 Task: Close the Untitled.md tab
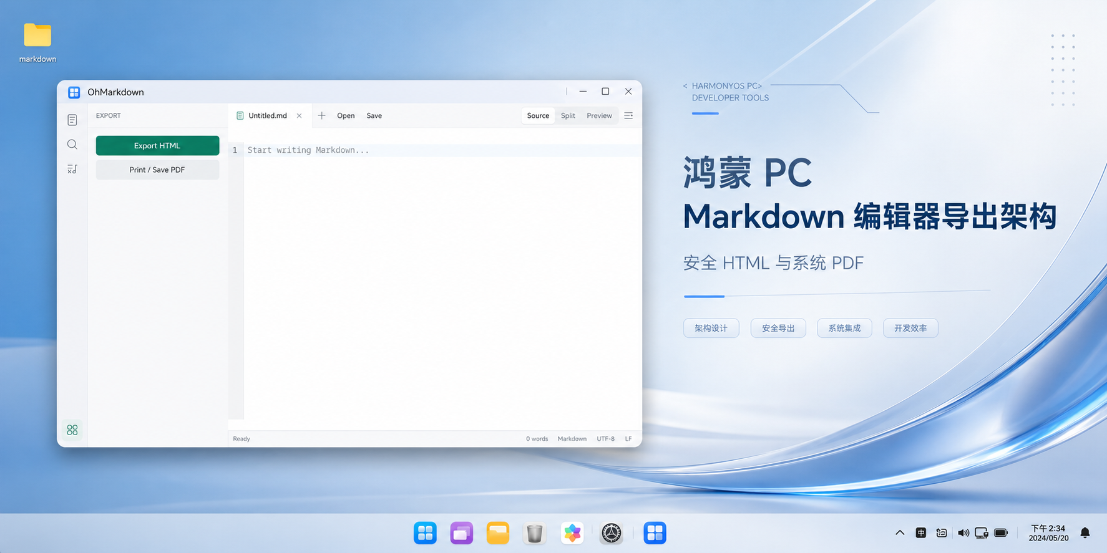300,116
